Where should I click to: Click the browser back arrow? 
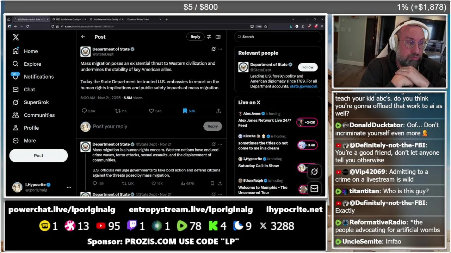click(x=15, y=26)
